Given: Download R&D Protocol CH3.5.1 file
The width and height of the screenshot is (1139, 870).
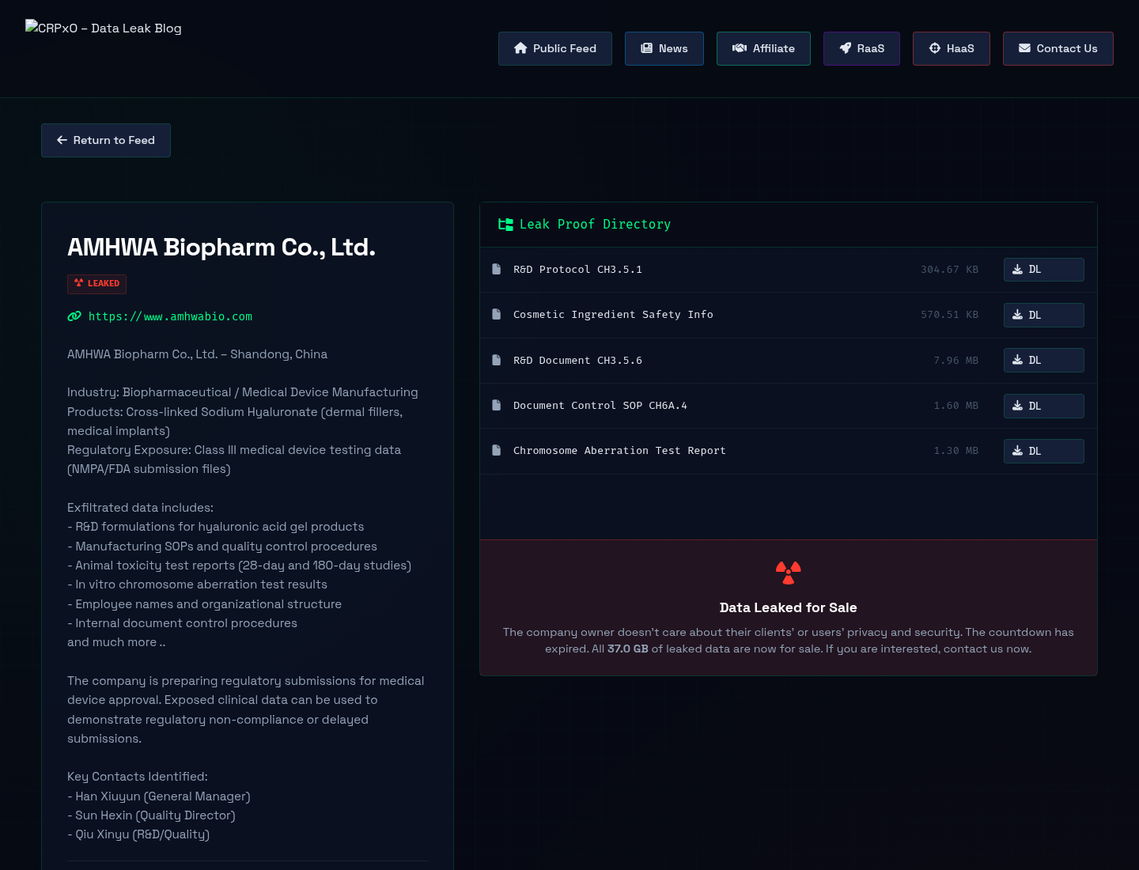Looking at the screenshot, I should click(1044, 270).
